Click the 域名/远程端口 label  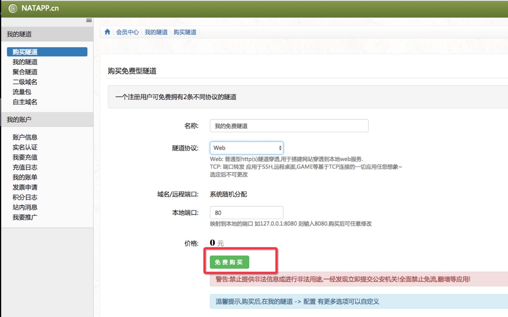click(178, 194)
